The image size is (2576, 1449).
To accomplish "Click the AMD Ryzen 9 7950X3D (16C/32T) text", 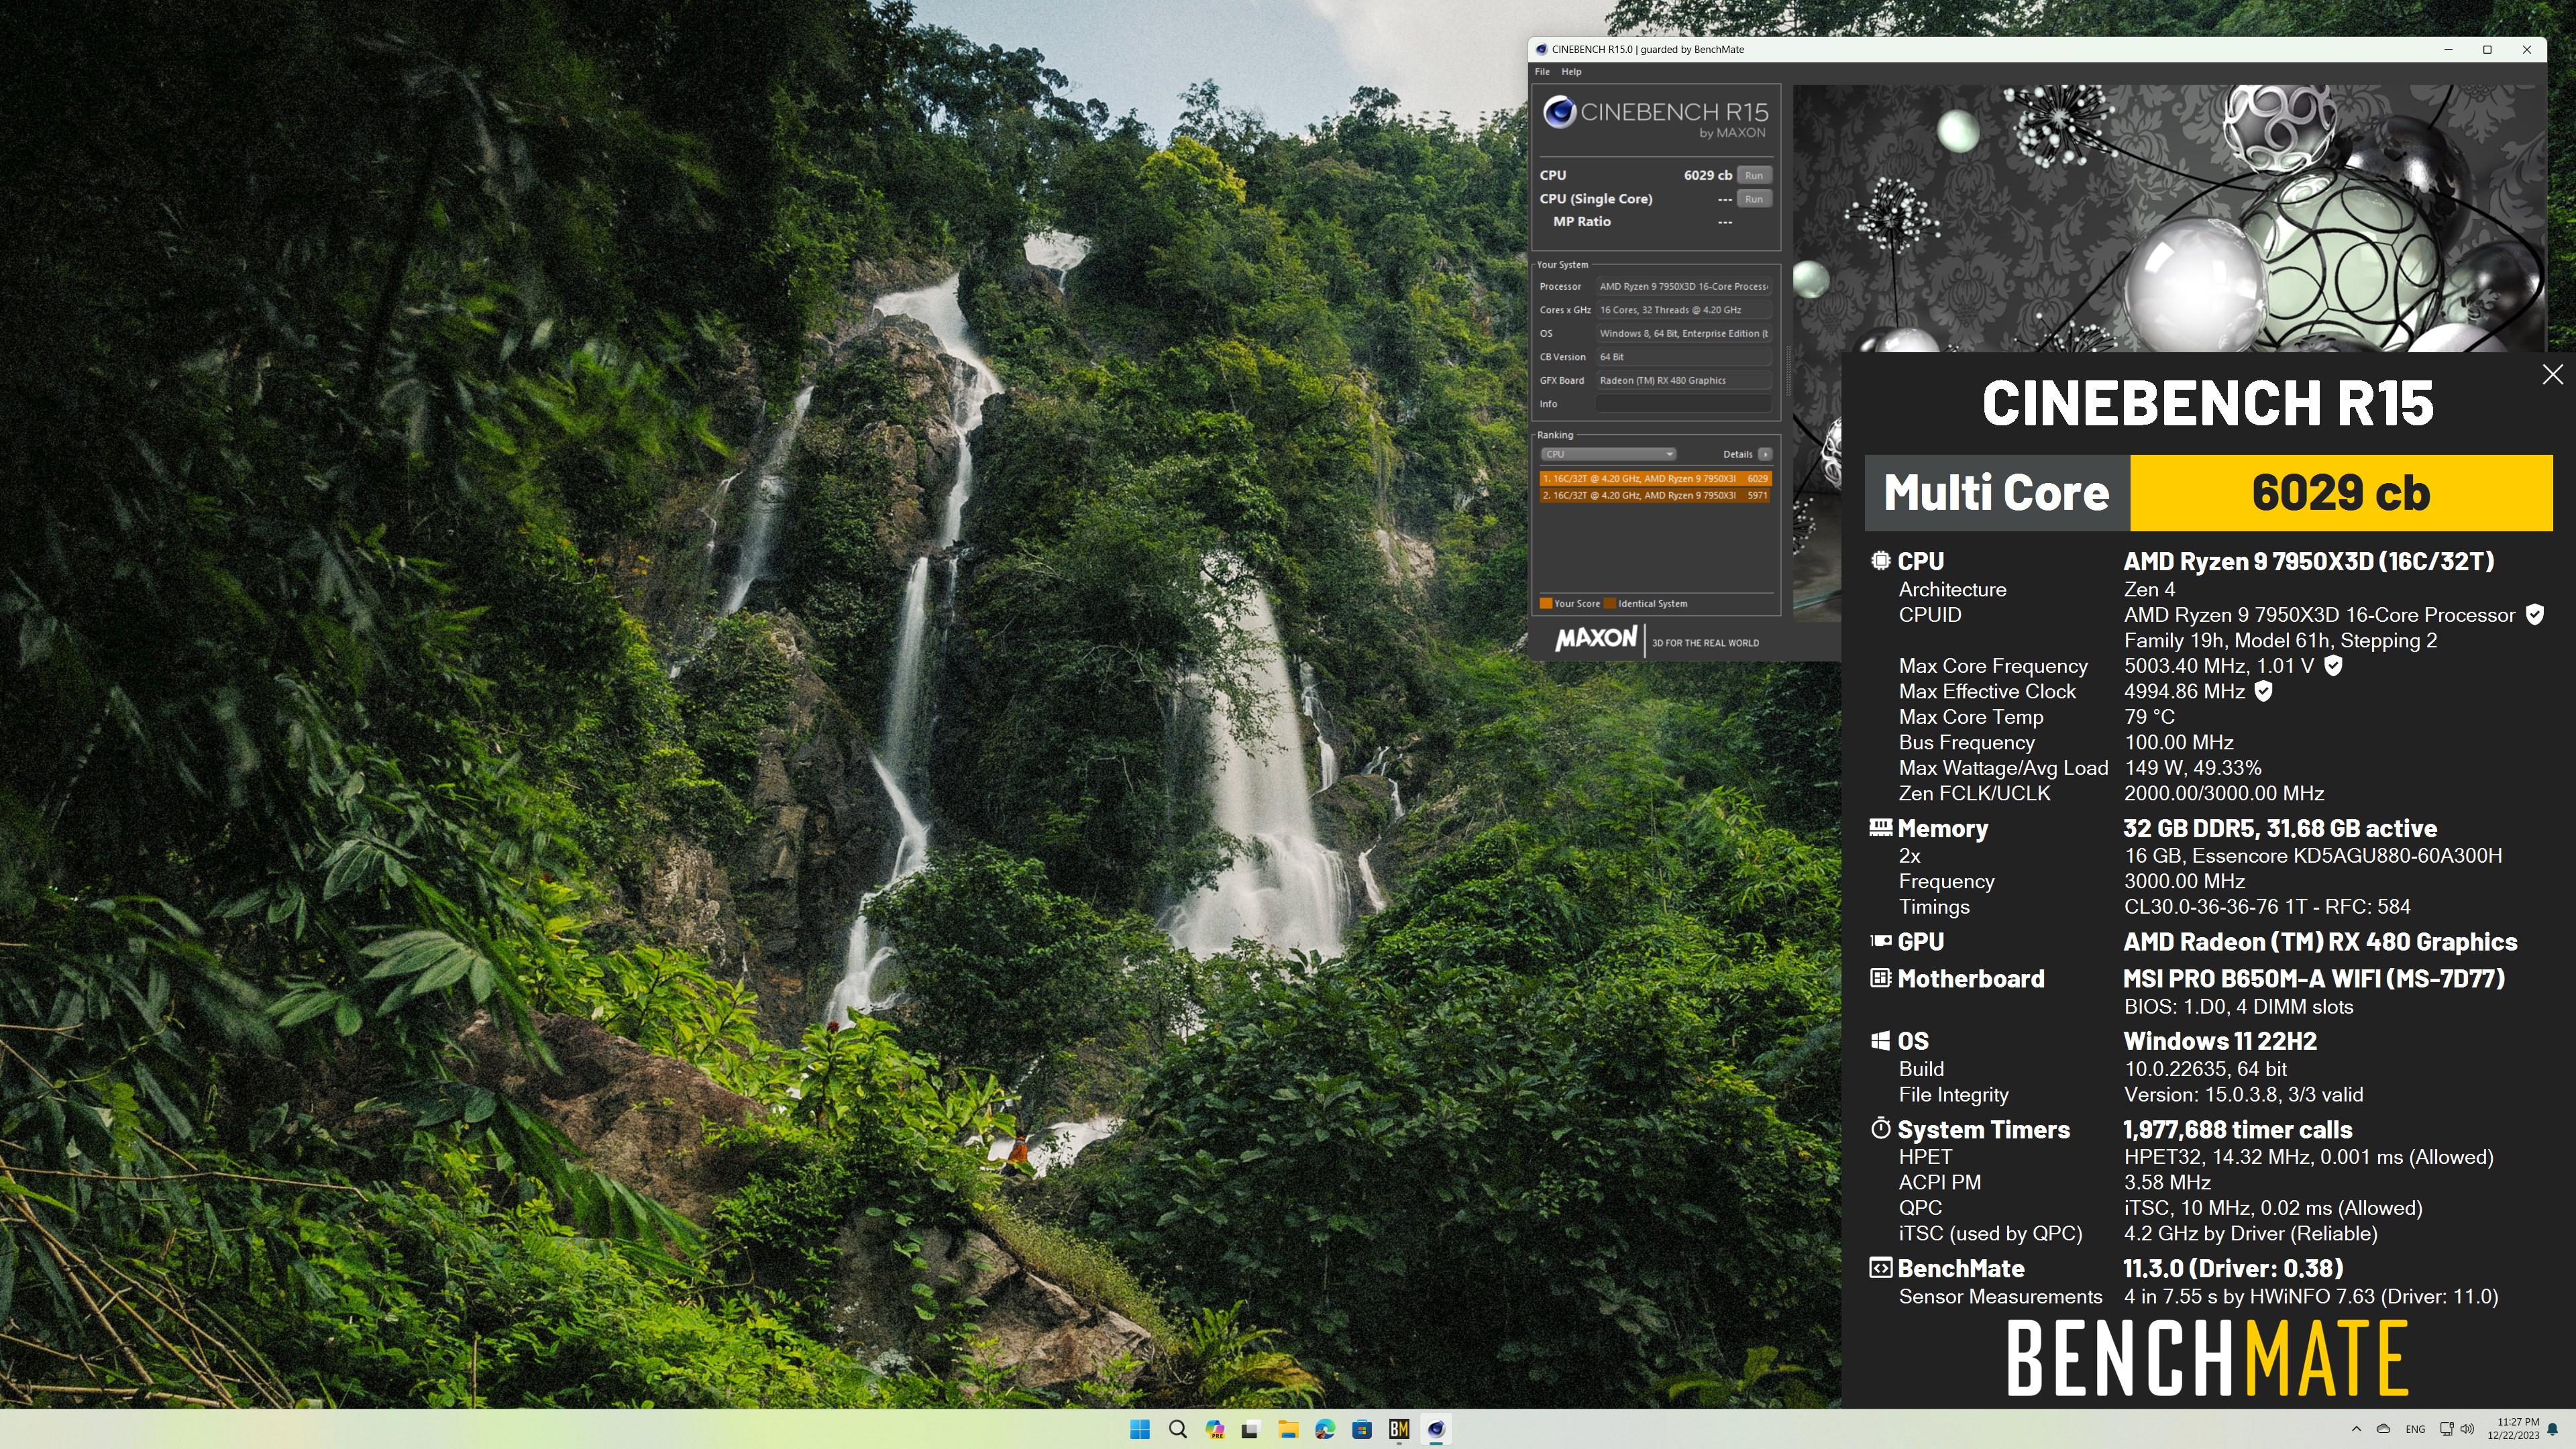I will tap(2309, 561).
